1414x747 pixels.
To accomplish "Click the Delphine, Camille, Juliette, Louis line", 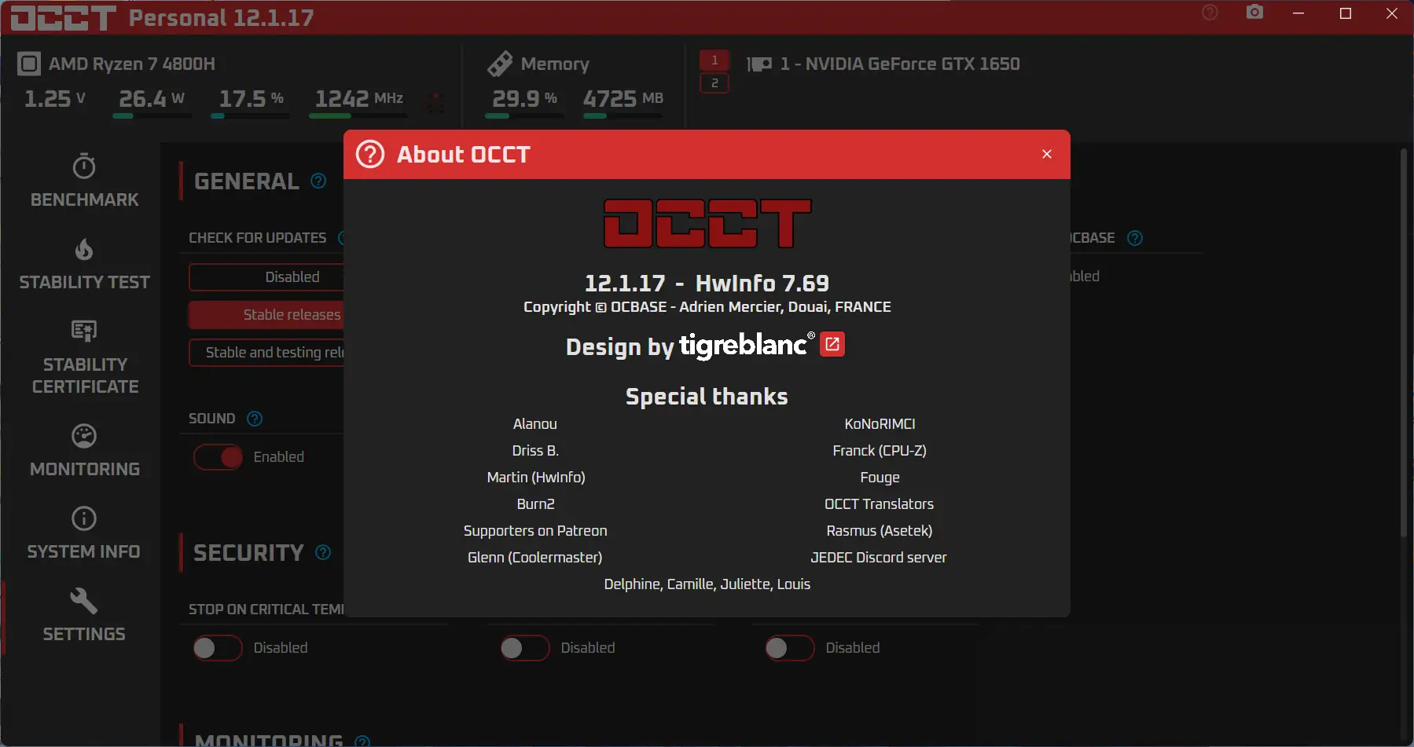I will pos(707,584).
